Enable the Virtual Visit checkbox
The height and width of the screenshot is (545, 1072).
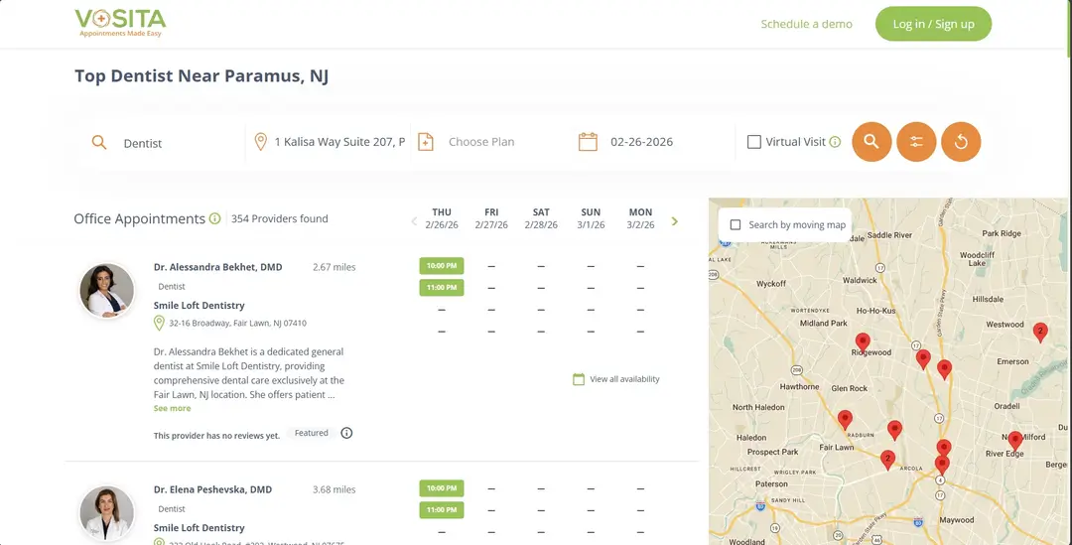[x=754, y=142]
